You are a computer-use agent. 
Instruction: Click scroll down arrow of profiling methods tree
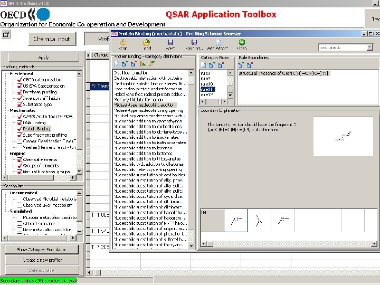coord(79,171)
